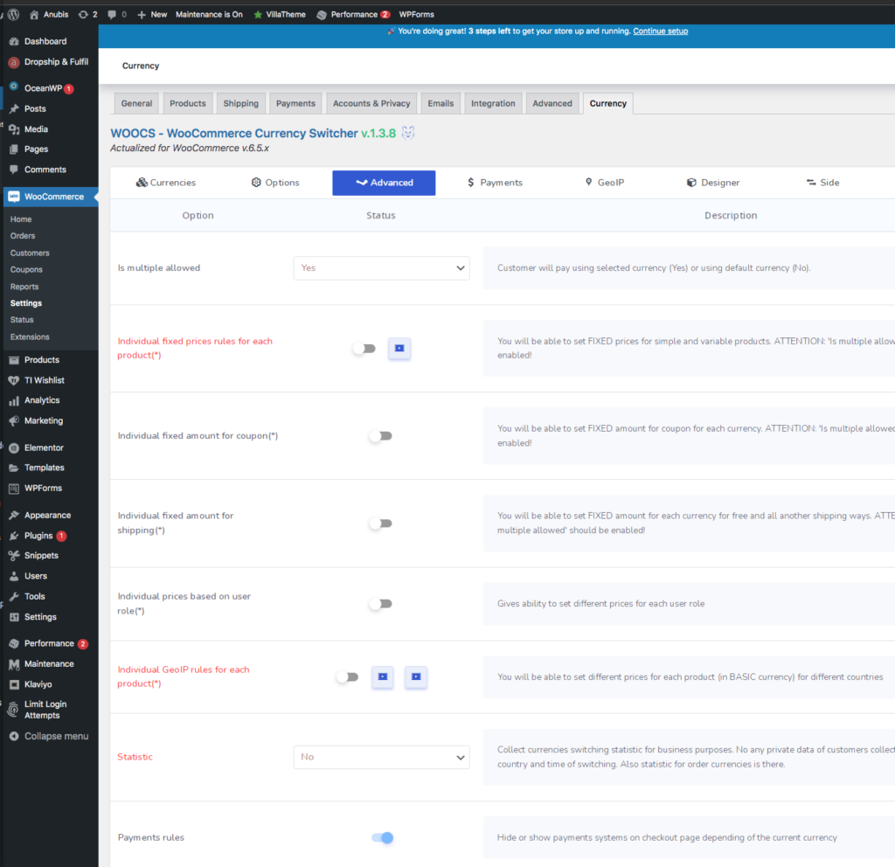895x867 pixels.
Task: Open Performance item in top admin bar
Action: [353, 14]
